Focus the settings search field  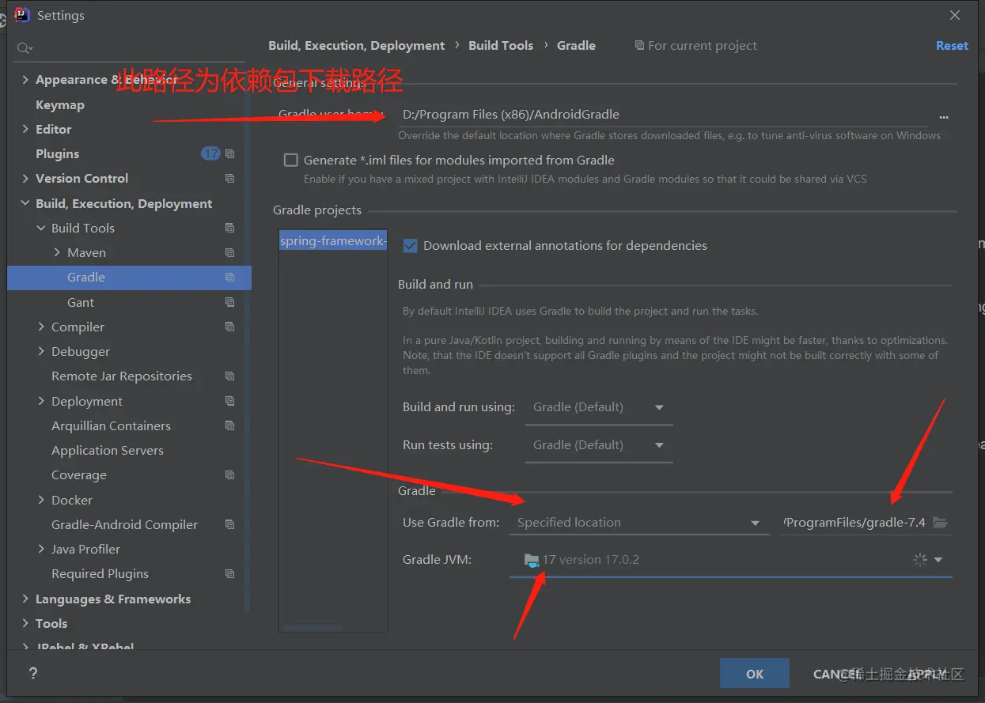tap(131, 48)
